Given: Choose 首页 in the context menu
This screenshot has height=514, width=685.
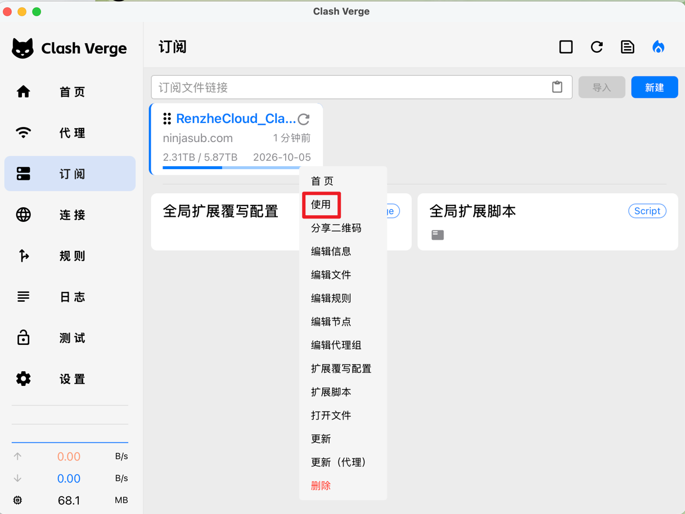Looking at the screenshot, I should pyautogui.click(x=343, y=181).
